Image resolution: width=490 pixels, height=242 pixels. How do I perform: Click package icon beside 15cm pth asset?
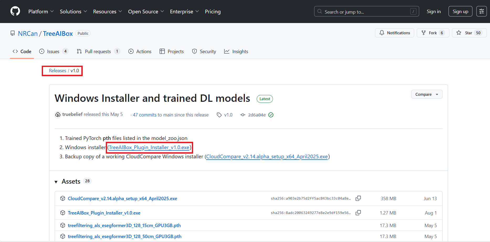click(63, 225)
